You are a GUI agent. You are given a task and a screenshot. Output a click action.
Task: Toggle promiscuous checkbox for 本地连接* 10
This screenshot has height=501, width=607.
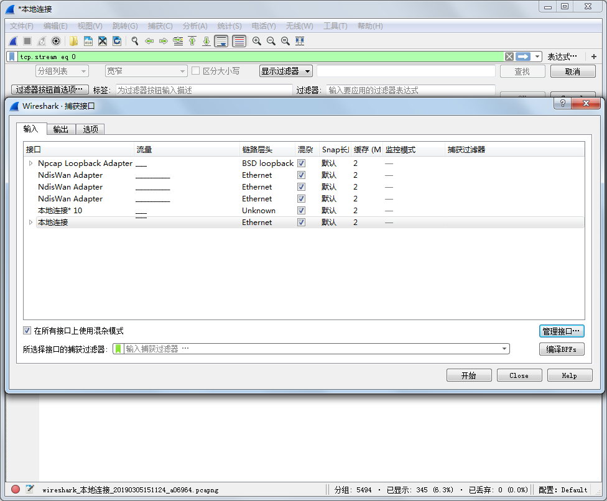(x=301, y=211)
